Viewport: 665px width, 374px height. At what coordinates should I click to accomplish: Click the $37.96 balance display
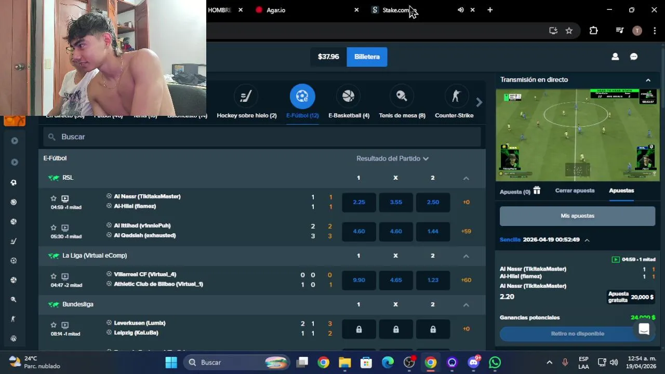pos(328,57)
